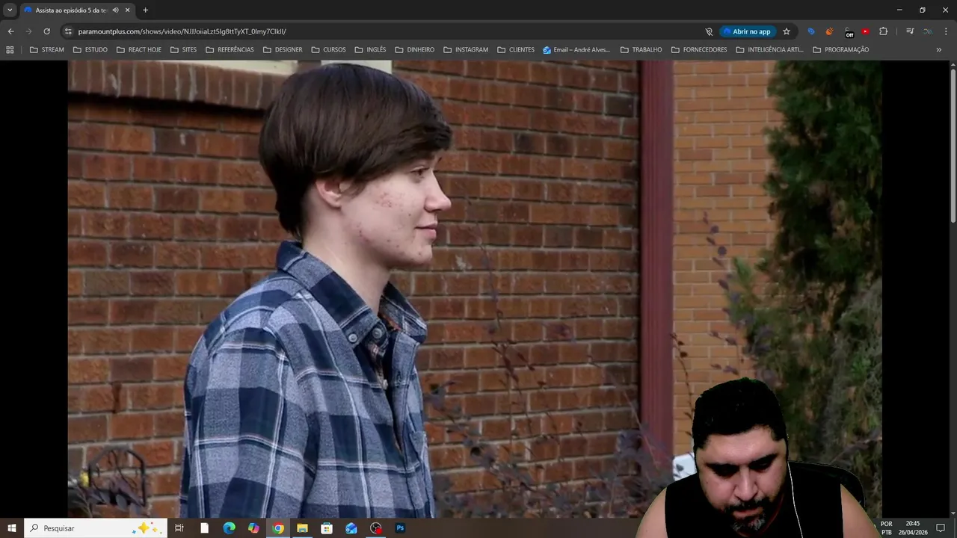Bookmark this page with the star icon

click(x=787, y=31)
